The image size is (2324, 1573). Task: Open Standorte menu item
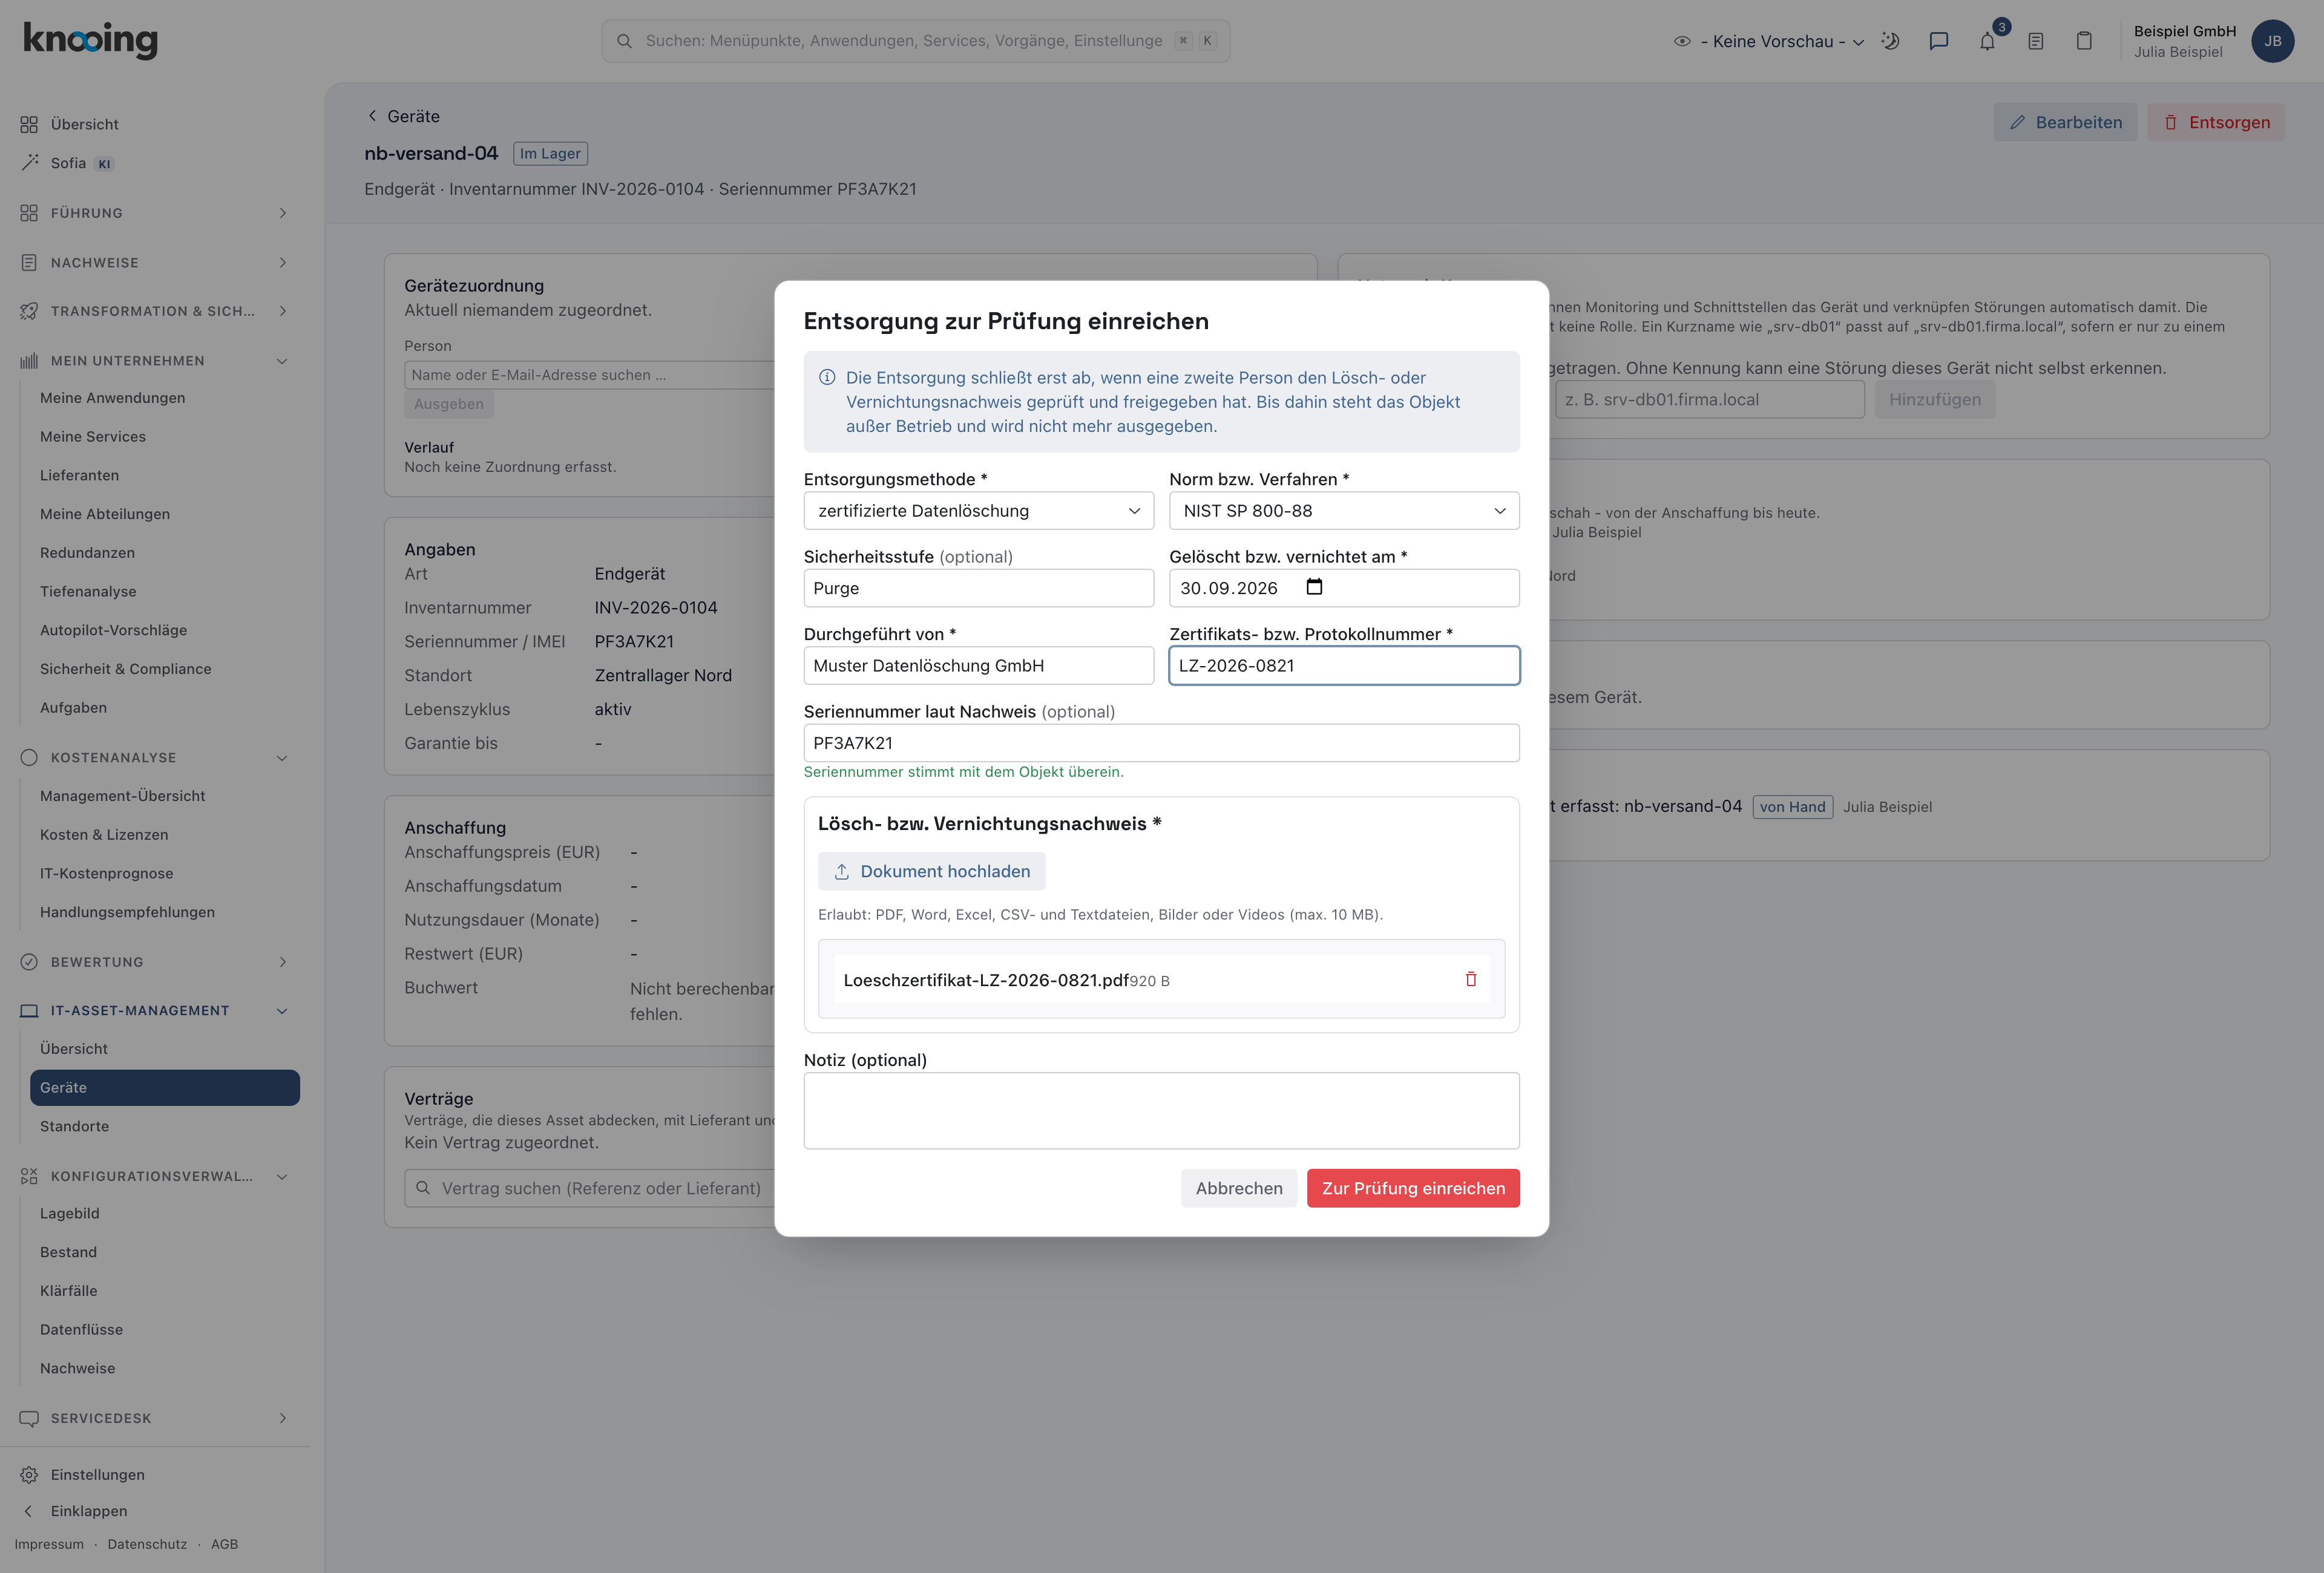coord(74,1127)
